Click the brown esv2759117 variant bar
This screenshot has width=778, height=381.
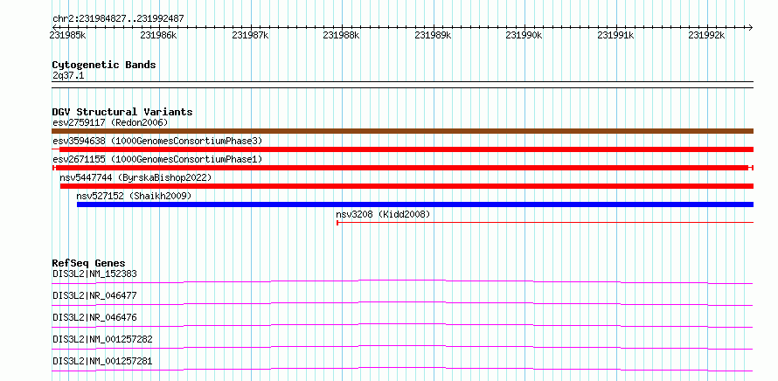(402, 131)
